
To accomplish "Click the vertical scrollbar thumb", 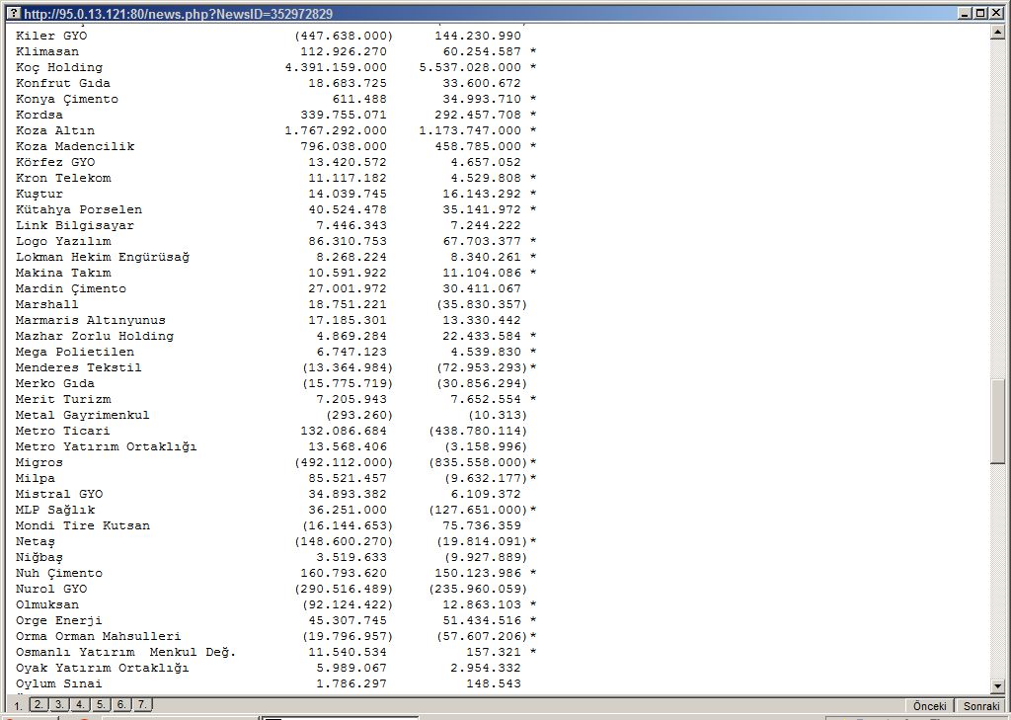I will click(997, 422).
